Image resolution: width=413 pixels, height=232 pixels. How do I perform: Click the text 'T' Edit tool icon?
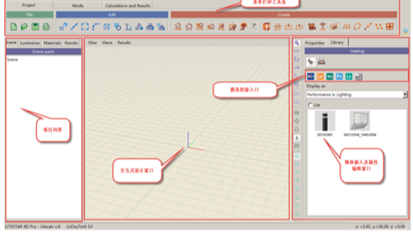coord(128,26)
